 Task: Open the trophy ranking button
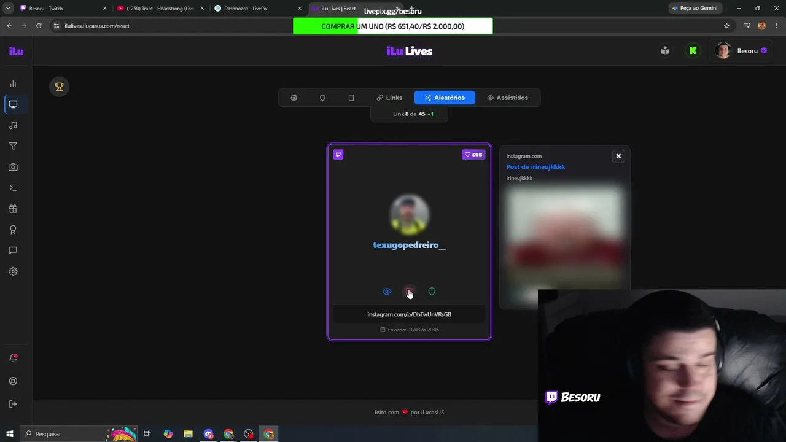(x=60, y=87)
